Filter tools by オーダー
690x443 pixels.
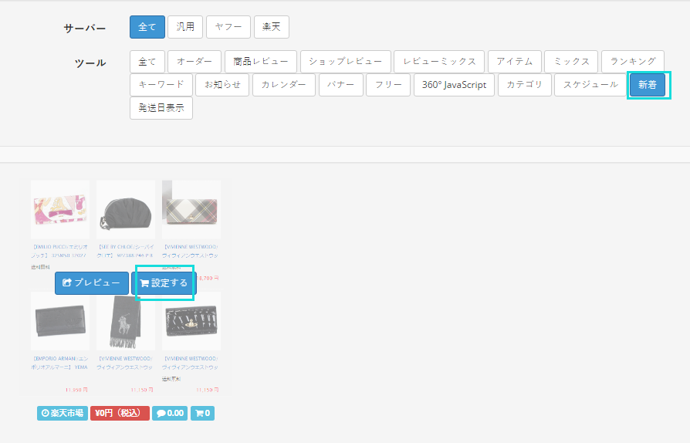point(194,62)
